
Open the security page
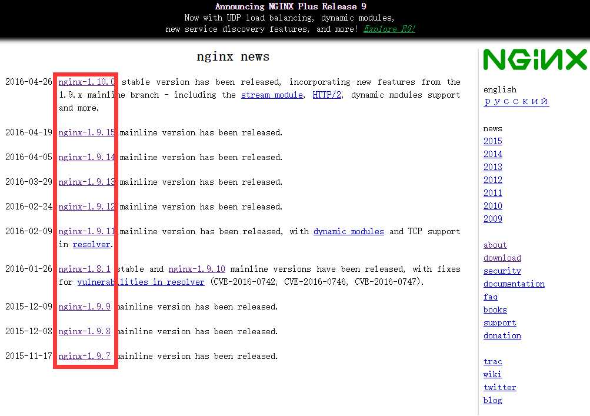pyautogui.click(x=502, y=271)
